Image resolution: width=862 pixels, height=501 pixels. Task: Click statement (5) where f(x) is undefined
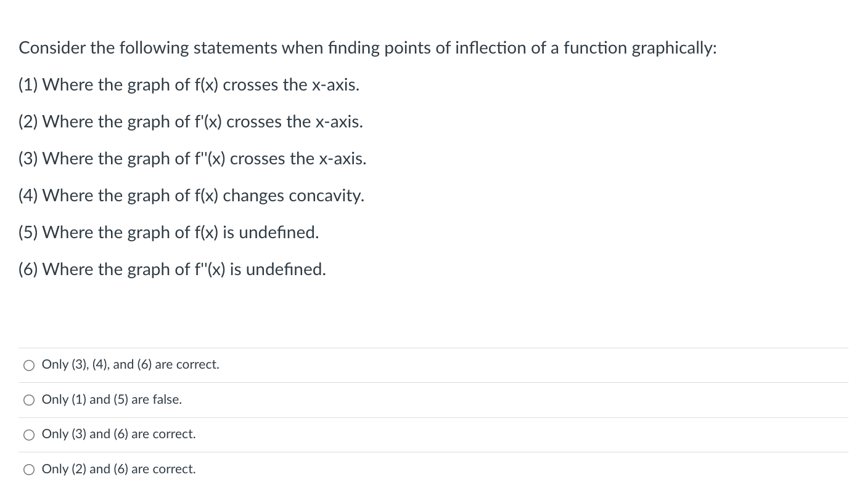coord(168,233)
